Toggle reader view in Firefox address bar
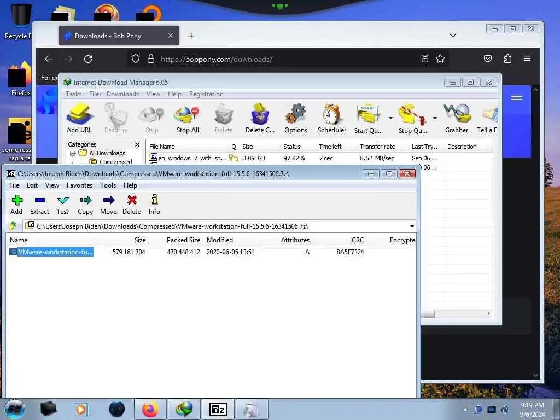This screenshot has width=560, height=420. click(424, 59)
